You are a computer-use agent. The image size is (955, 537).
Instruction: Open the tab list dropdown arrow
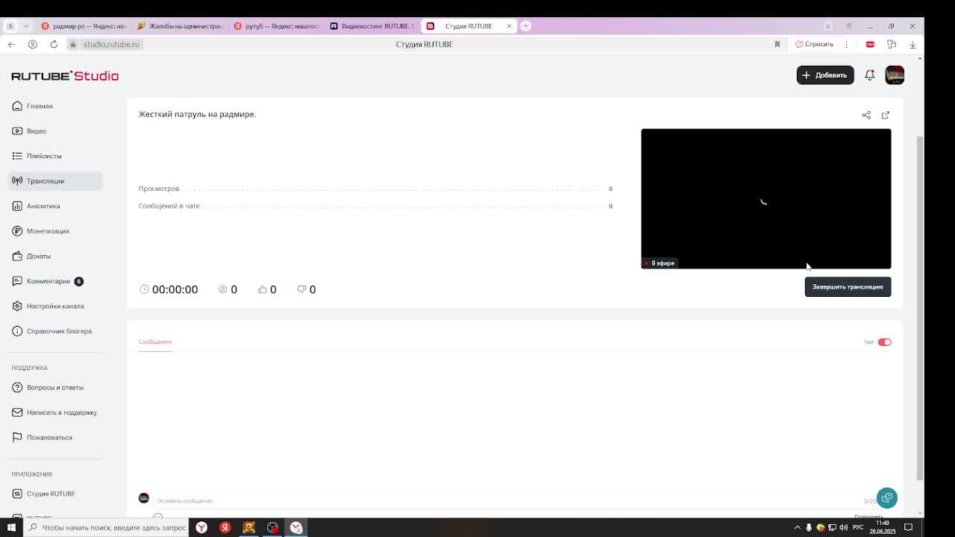(x=26, y=26)
